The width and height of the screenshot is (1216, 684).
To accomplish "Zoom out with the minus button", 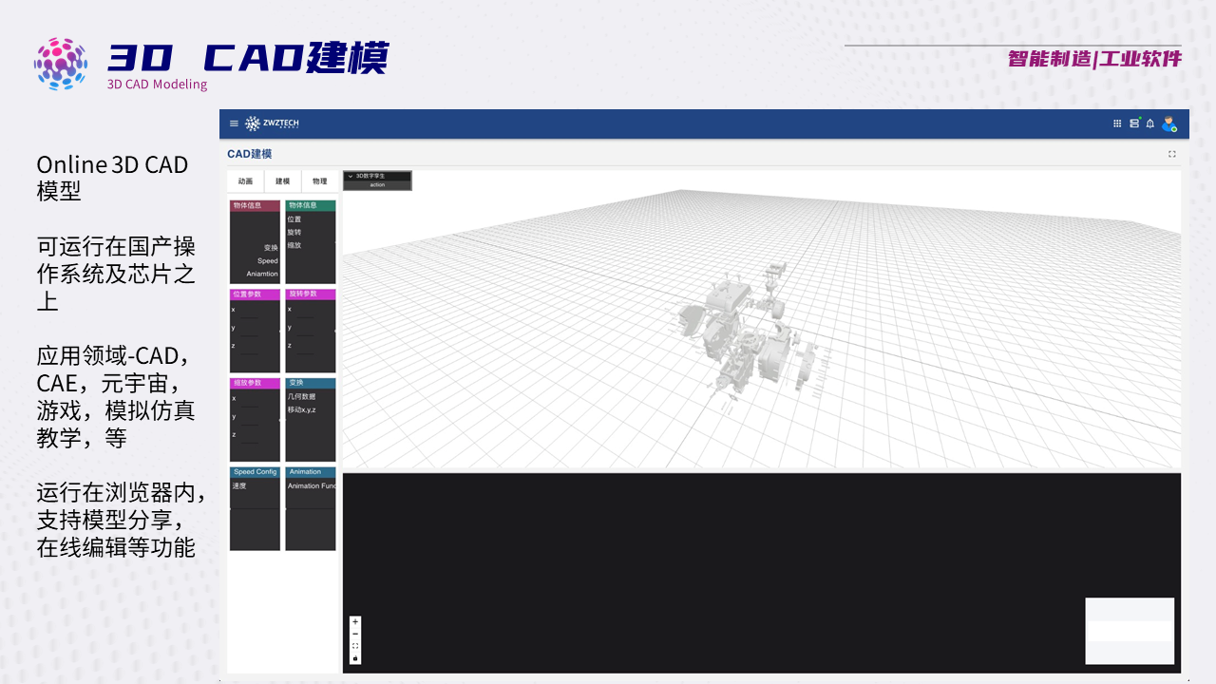I will [355, 634].
